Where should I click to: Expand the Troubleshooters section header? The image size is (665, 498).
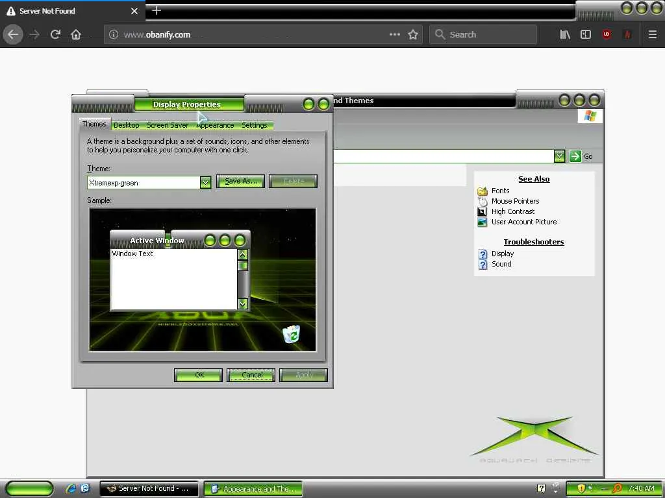(x=534, y=242)
